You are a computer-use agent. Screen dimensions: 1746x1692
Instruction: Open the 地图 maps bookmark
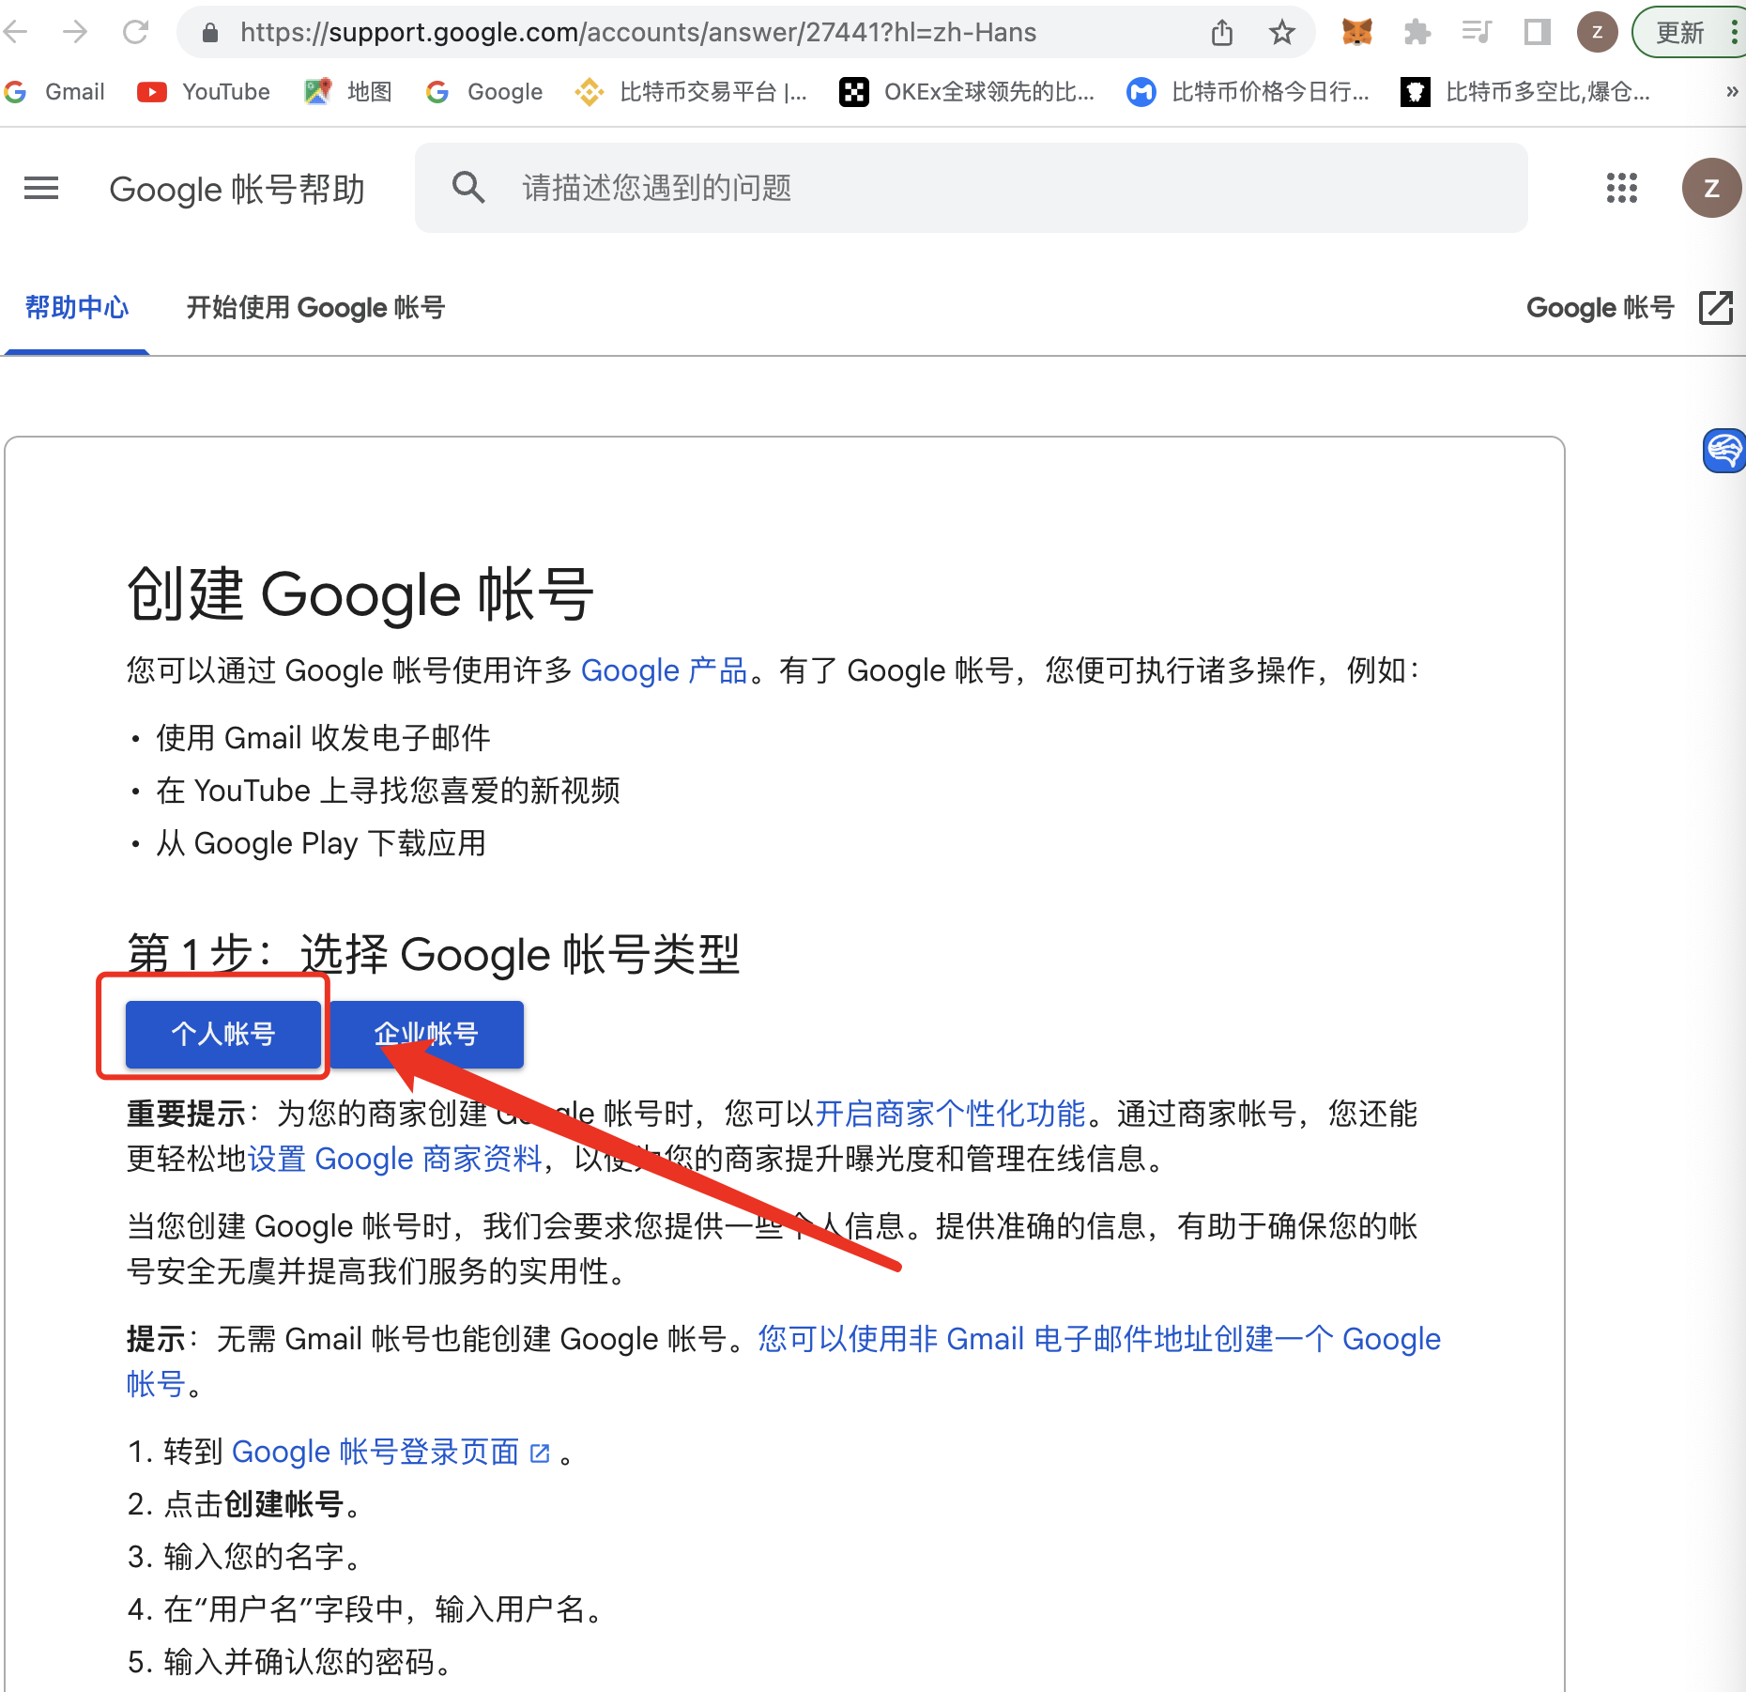[348, 92]
